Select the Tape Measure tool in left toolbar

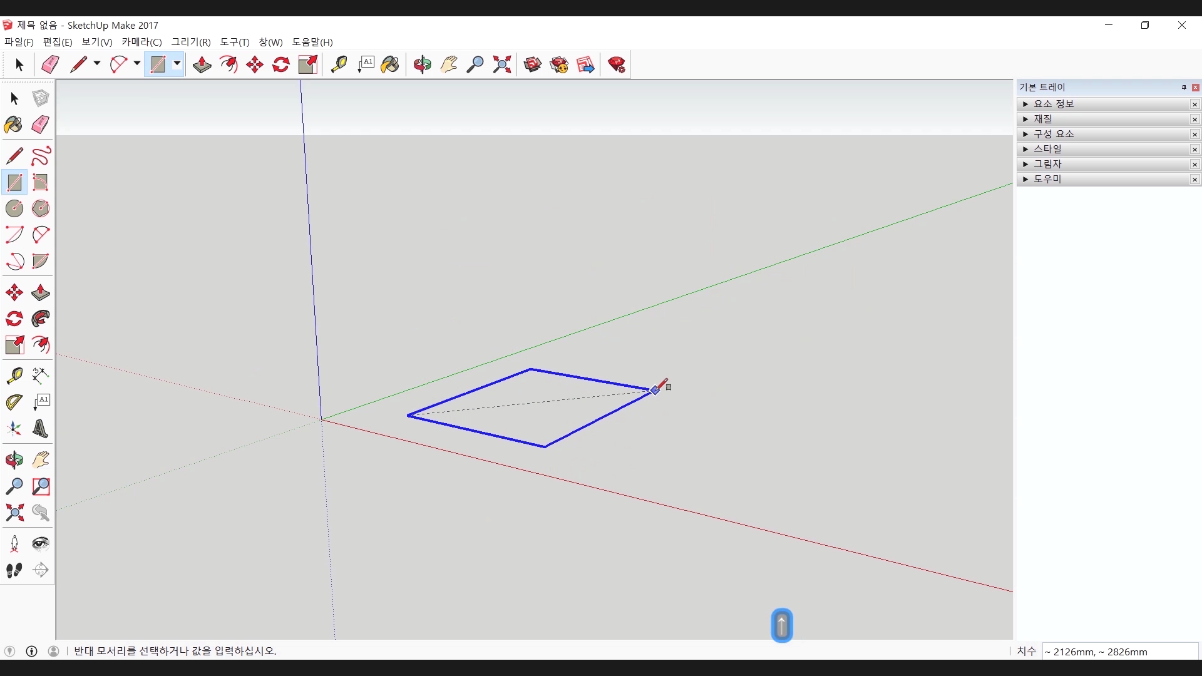pos(14,375)
